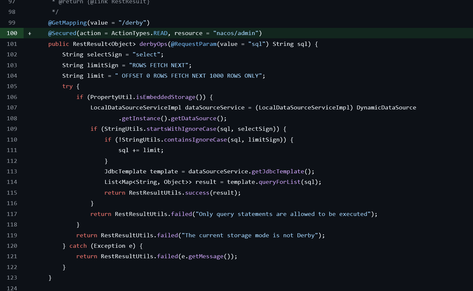Click the @Secured annotation text
Image resolution: width=473 pixels, height=291 pixels.
(x=62, y=33)
